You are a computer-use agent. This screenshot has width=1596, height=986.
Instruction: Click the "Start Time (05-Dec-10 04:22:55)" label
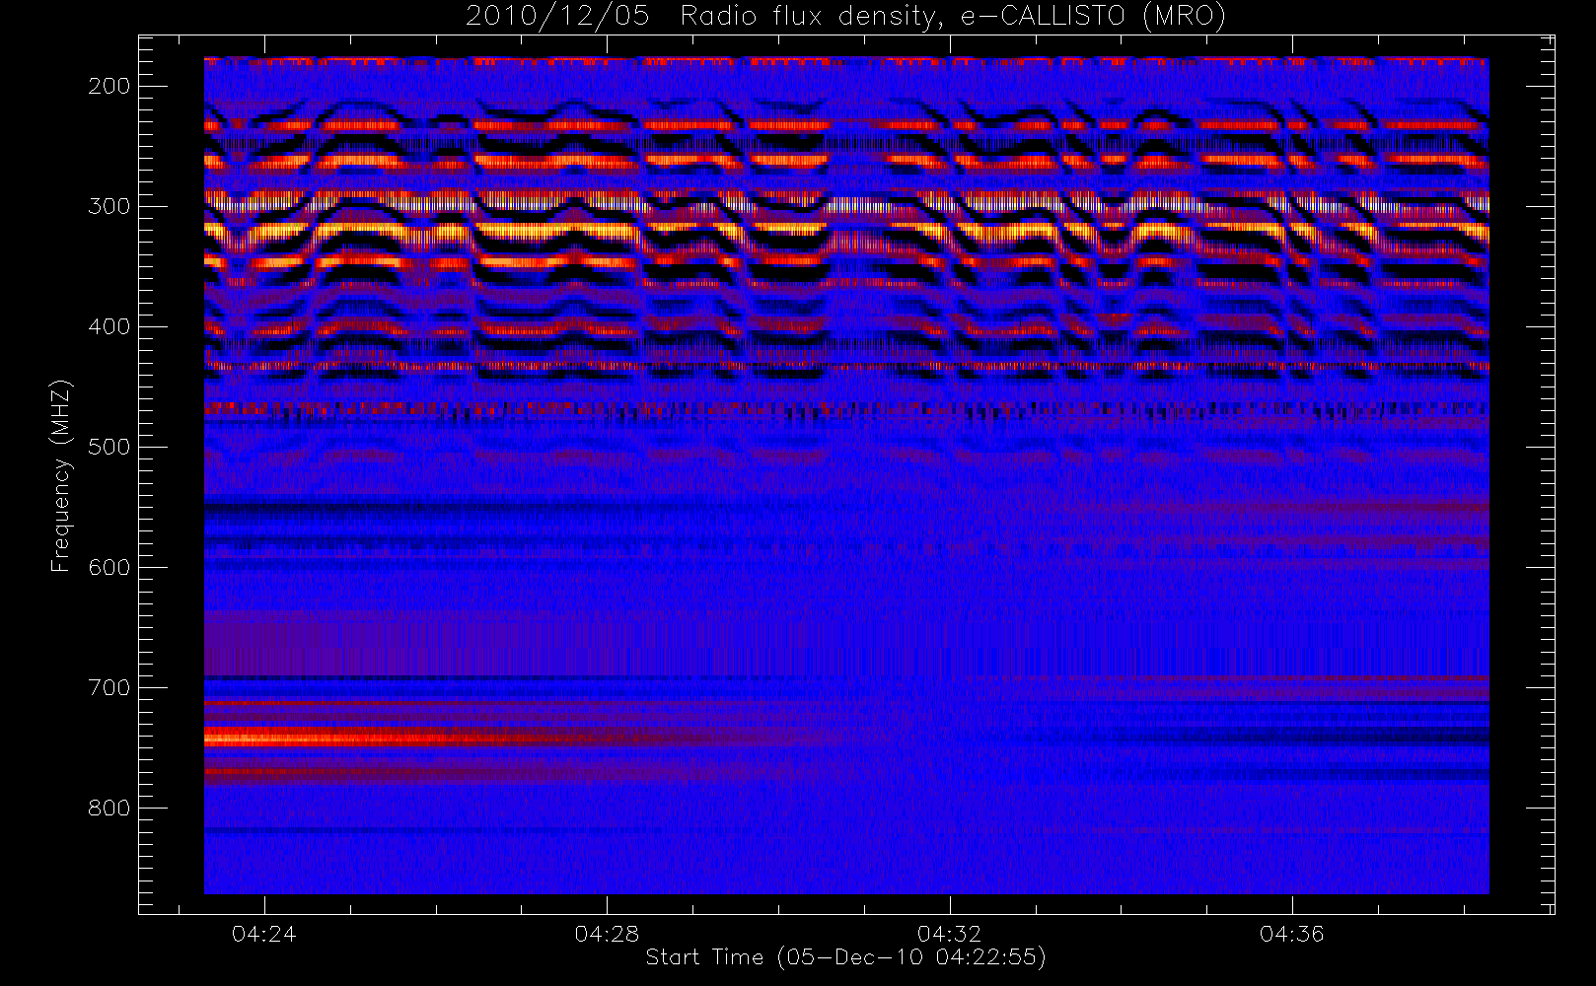pos(845,957)
